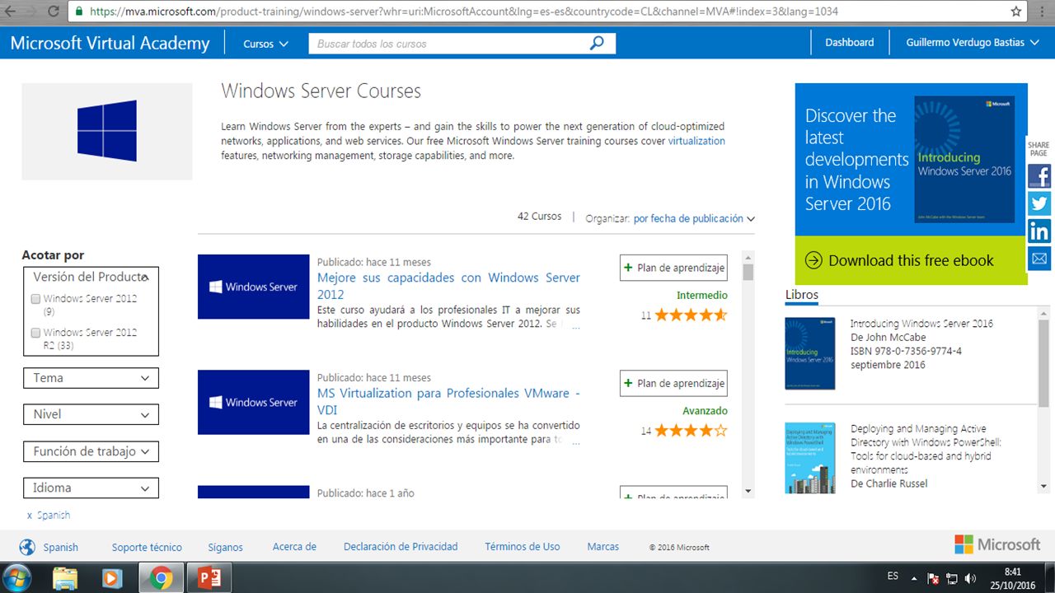This screenshot has width=1055, height=593.
Task: Switch to Chrome in the taskbar
Action: [x=162, y=578]
